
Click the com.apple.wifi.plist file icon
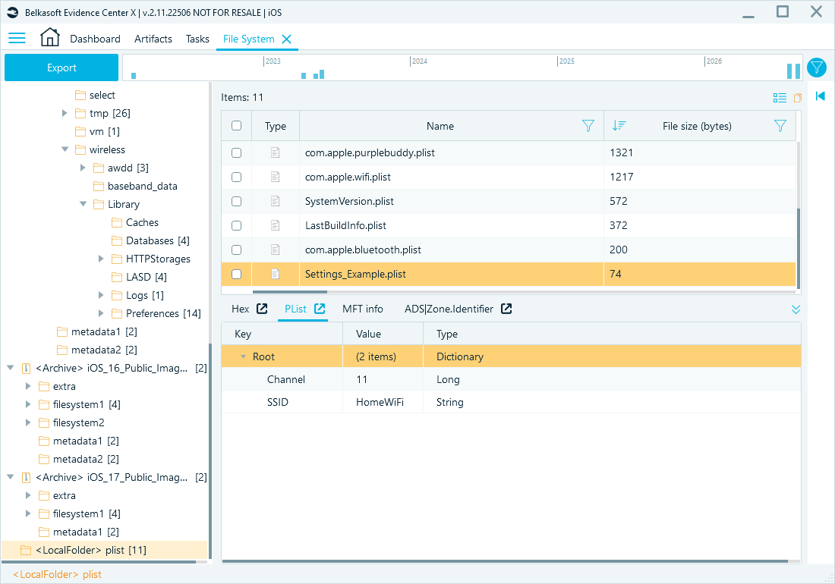(276, 177)
